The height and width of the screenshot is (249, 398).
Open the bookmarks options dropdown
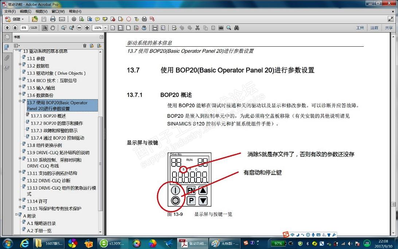click(17, 46)
